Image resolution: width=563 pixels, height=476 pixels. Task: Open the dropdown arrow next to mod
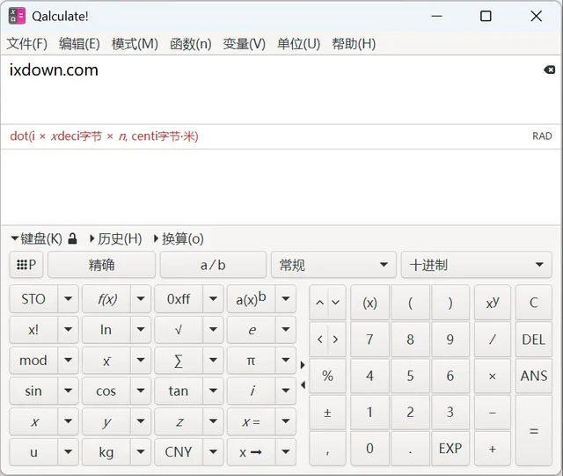point(68,361)
